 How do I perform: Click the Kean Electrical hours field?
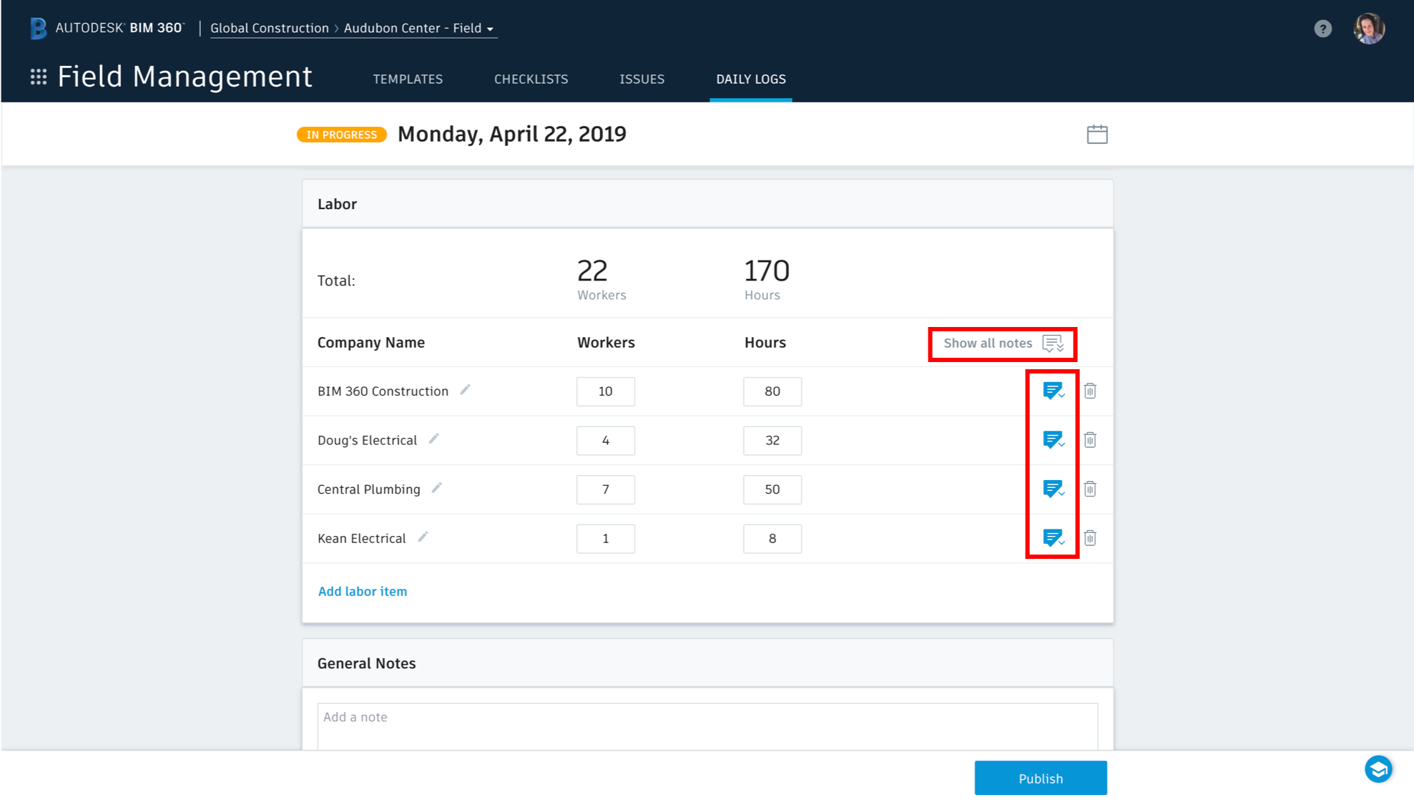[x=772, y=539]
